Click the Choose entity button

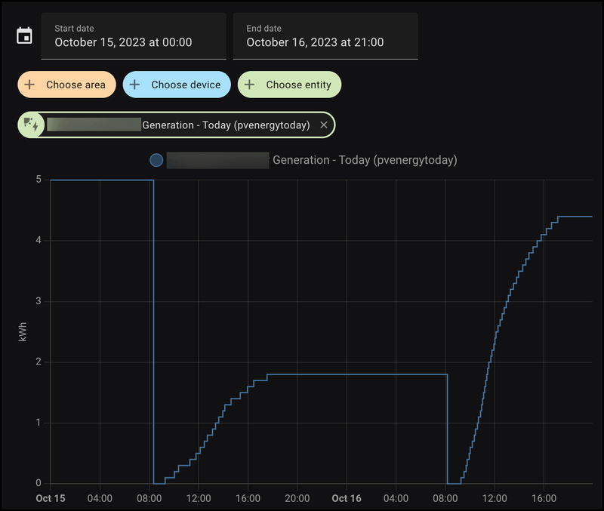(289, 85)
